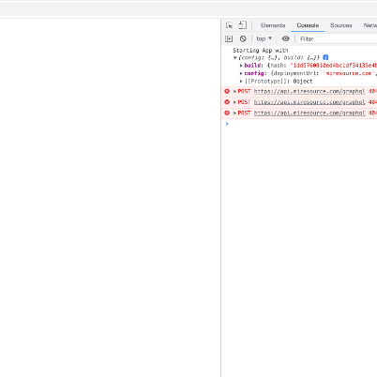Viewport: 377px width, 377px height.
Task: Create live expression using eye icon
Action: pos(285,38)
